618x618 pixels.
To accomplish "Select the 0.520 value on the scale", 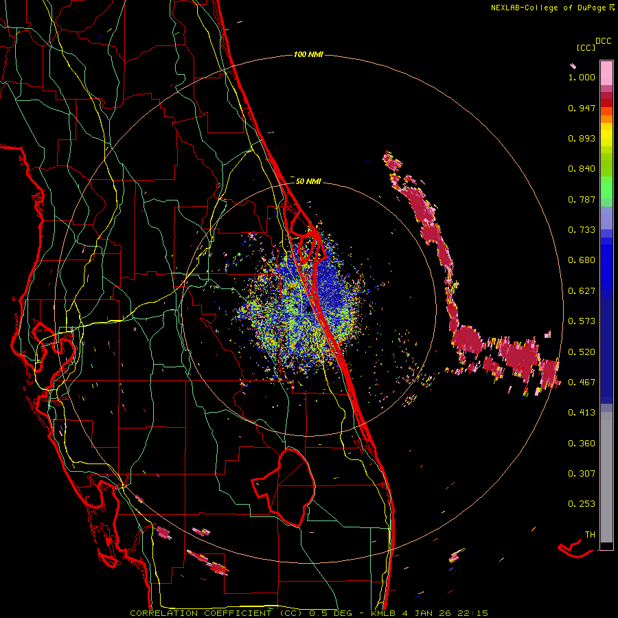I will pos(582,352).
